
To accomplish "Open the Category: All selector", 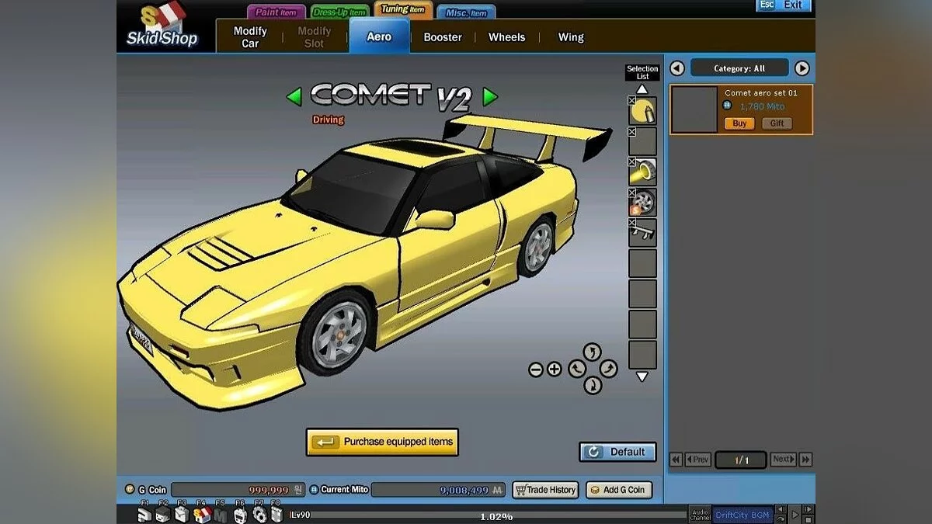I will tap(739, 68).
